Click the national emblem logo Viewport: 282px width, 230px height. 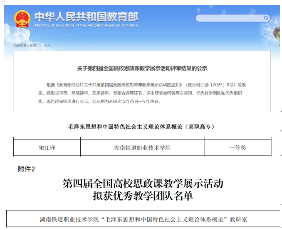(22, 19)
